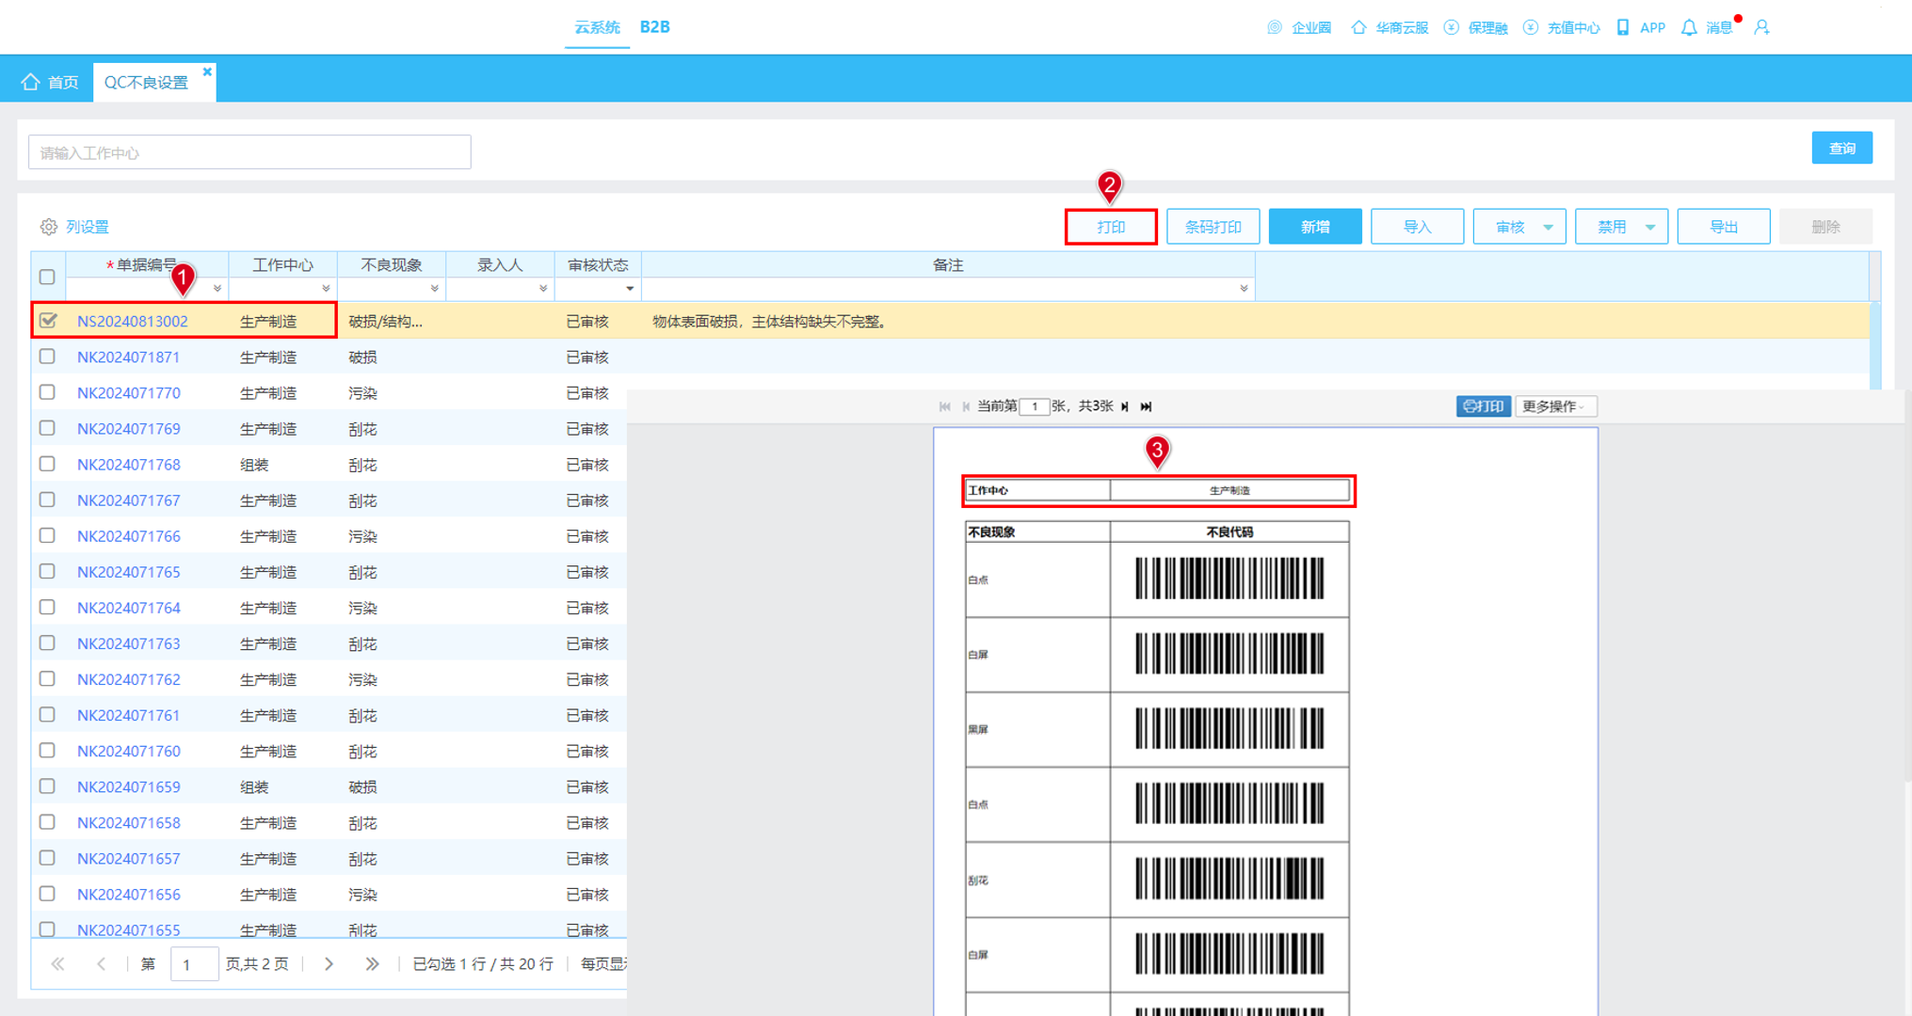1912x1016 pixels.
Task: Switch to the B2B tab
Action: [654, 27]
